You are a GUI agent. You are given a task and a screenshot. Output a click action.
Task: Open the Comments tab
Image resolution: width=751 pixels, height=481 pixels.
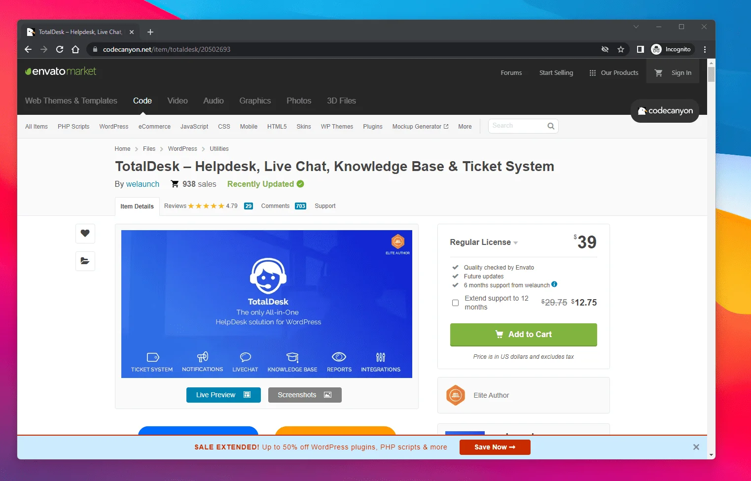(275, 206)
